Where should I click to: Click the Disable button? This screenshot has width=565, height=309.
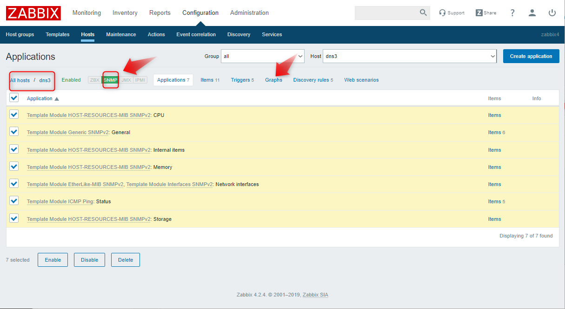(89, 260)
